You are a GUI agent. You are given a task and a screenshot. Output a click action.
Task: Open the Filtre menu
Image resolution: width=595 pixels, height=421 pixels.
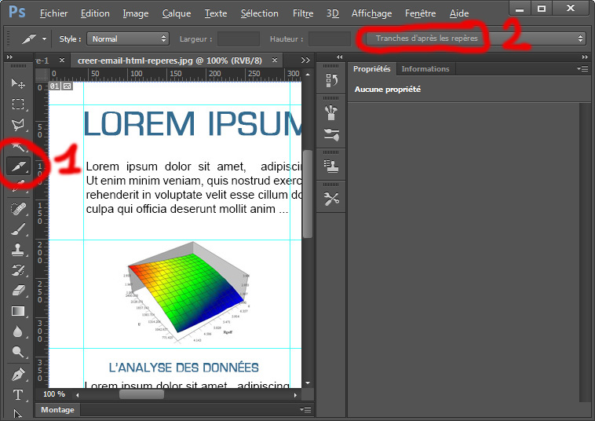coord(303,13)
